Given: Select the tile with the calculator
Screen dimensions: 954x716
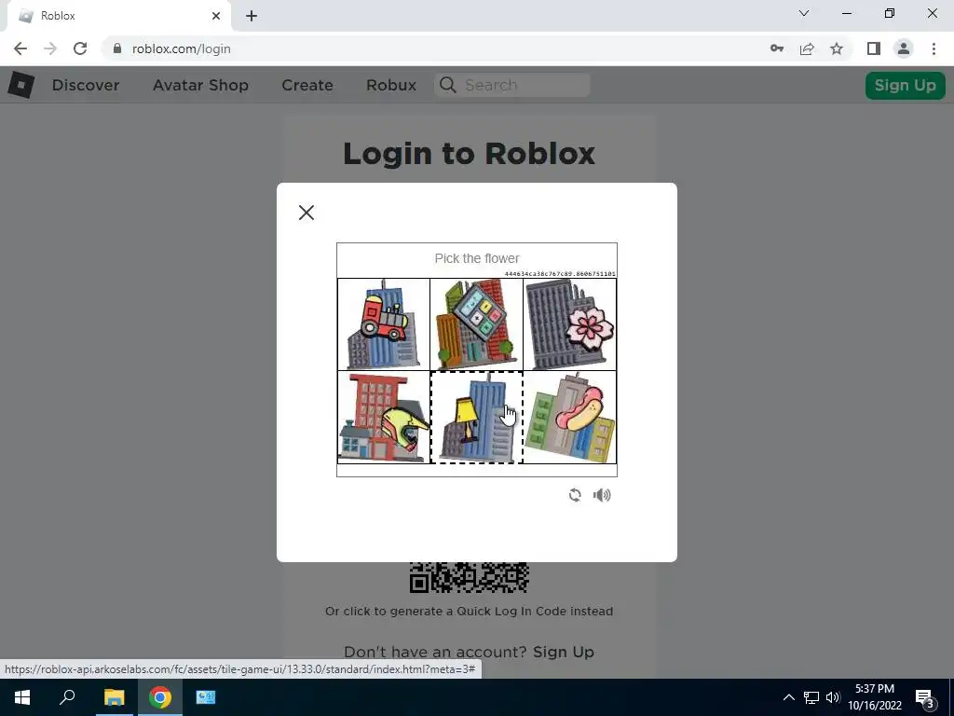Looking at the screenshot, I should tap(476, 324).
